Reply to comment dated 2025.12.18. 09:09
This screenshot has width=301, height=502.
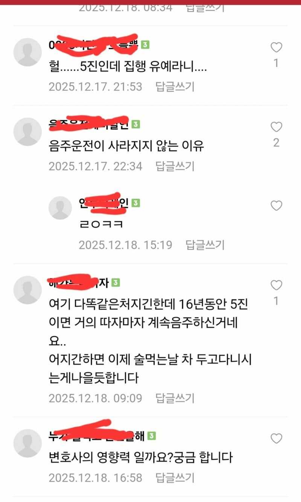(175, 398)
